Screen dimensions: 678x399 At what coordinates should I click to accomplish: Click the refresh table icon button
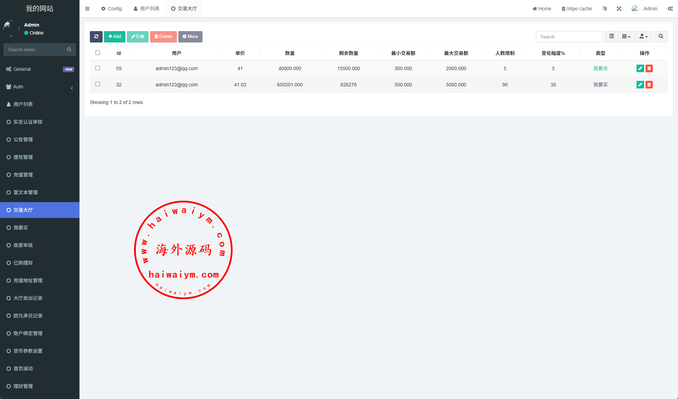(96, 37)
